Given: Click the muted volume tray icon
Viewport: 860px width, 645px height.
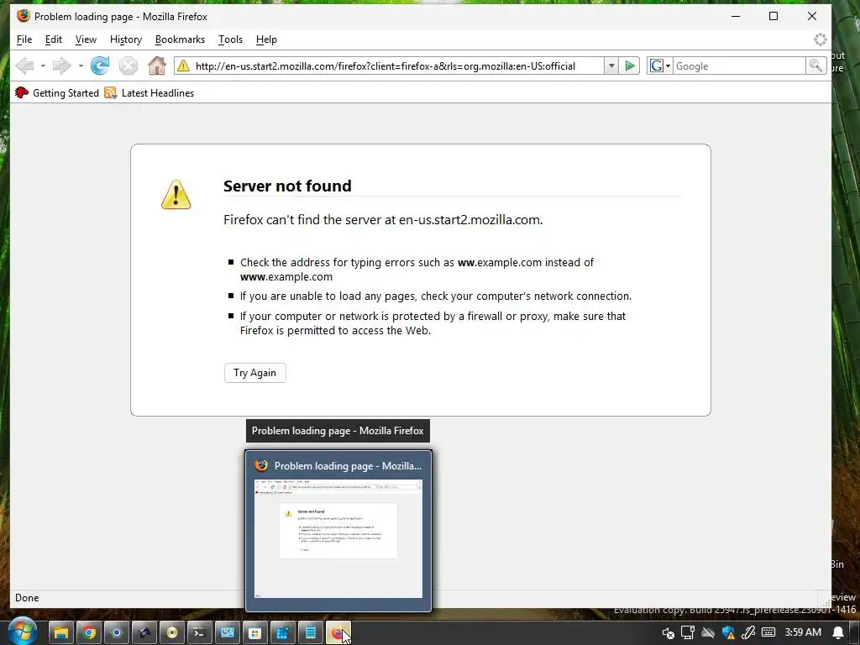Looking at the screenshot, I should tap(668, 633).
